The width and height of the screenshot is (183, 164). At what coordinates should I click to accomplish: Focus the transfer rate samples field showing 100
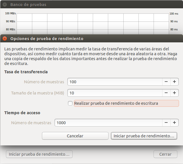pos(114,82)
